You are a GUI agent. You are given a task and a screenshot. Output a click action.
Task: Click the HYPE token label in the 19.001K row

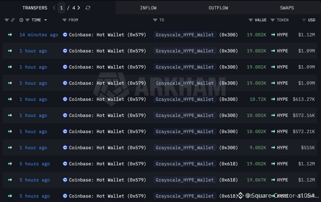(x=282, y=67)
